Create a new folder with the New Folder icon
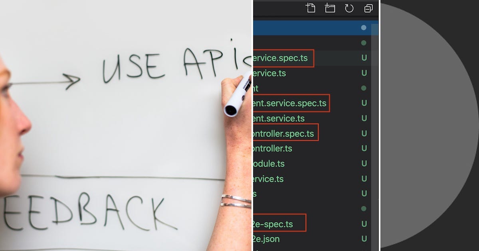Image resolution: width=479 pixels, height=251 pixels. [x=330, y=7]
